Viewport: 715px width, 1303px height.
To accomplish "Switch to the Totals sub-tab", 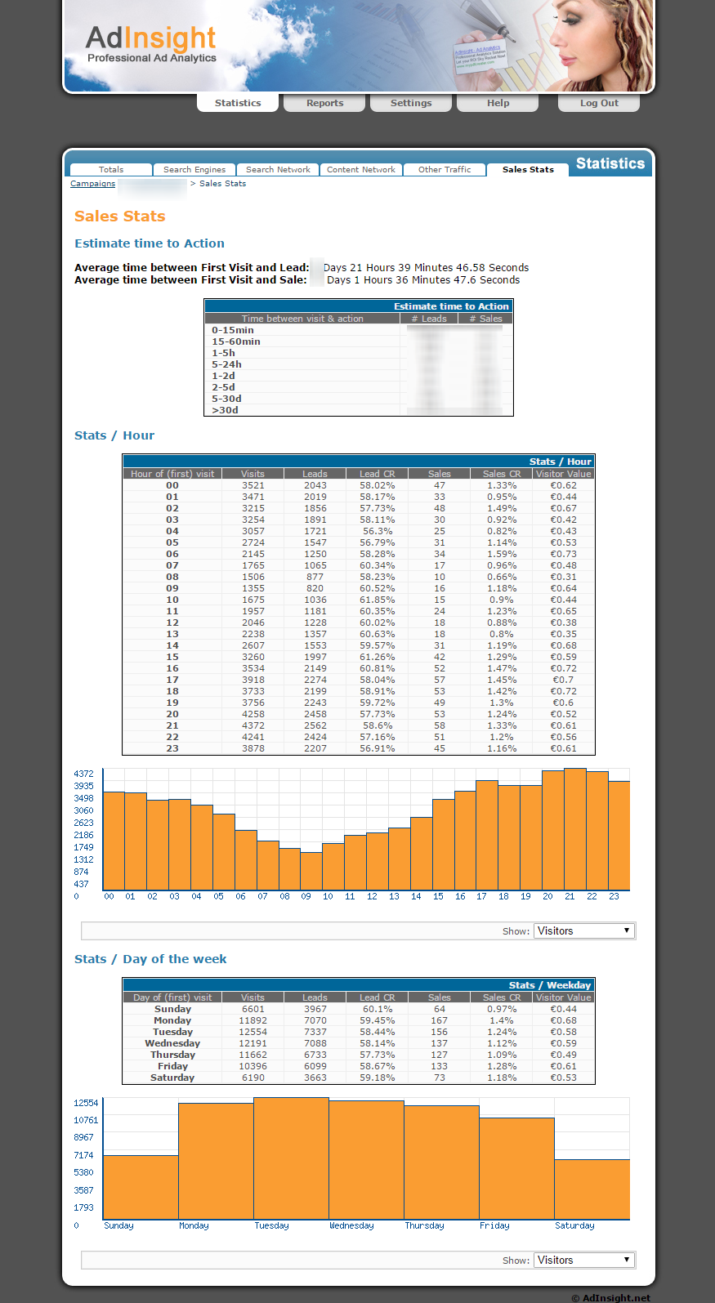I will (x=111, y=170).
